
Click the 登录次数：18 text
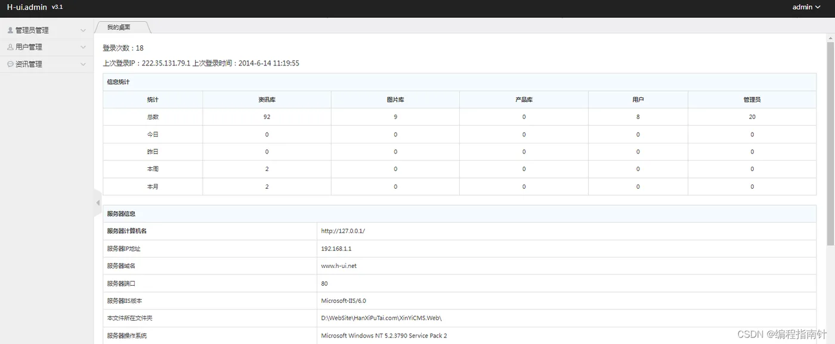(123, 48)
